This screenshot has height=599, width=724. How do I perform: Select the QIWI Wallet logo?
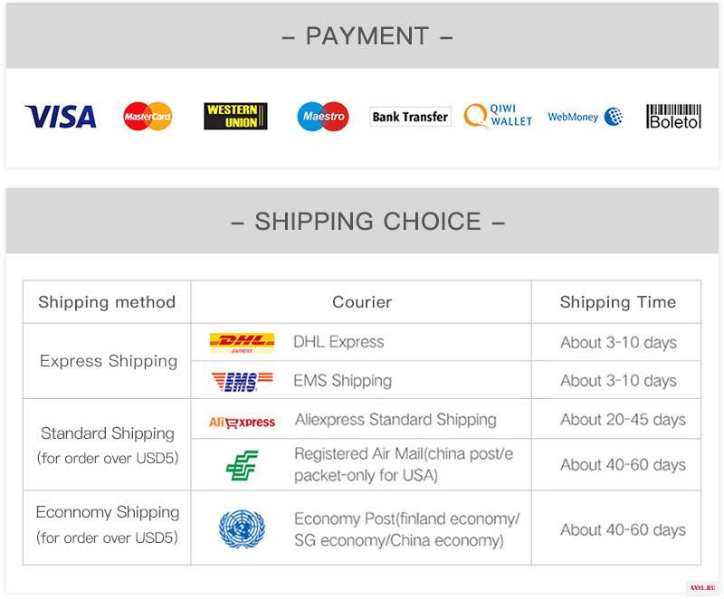point(498,116)
